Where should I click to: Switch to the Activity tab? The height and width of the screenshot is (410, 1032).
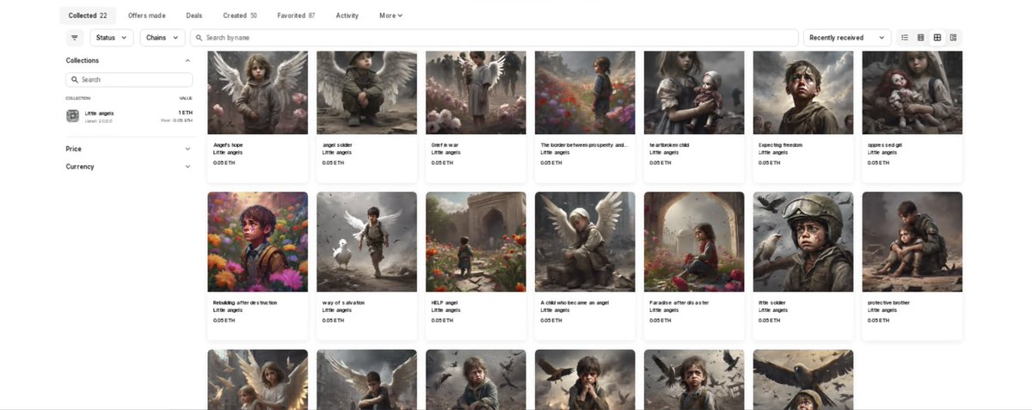pyautogui.click(x=347, y=15)
